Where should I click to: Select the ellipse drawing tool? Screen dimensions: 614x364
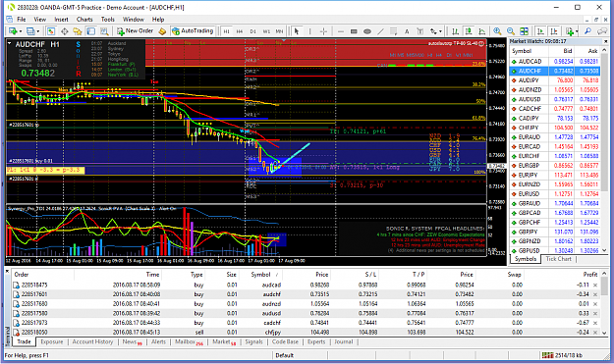tap(367, 31)
